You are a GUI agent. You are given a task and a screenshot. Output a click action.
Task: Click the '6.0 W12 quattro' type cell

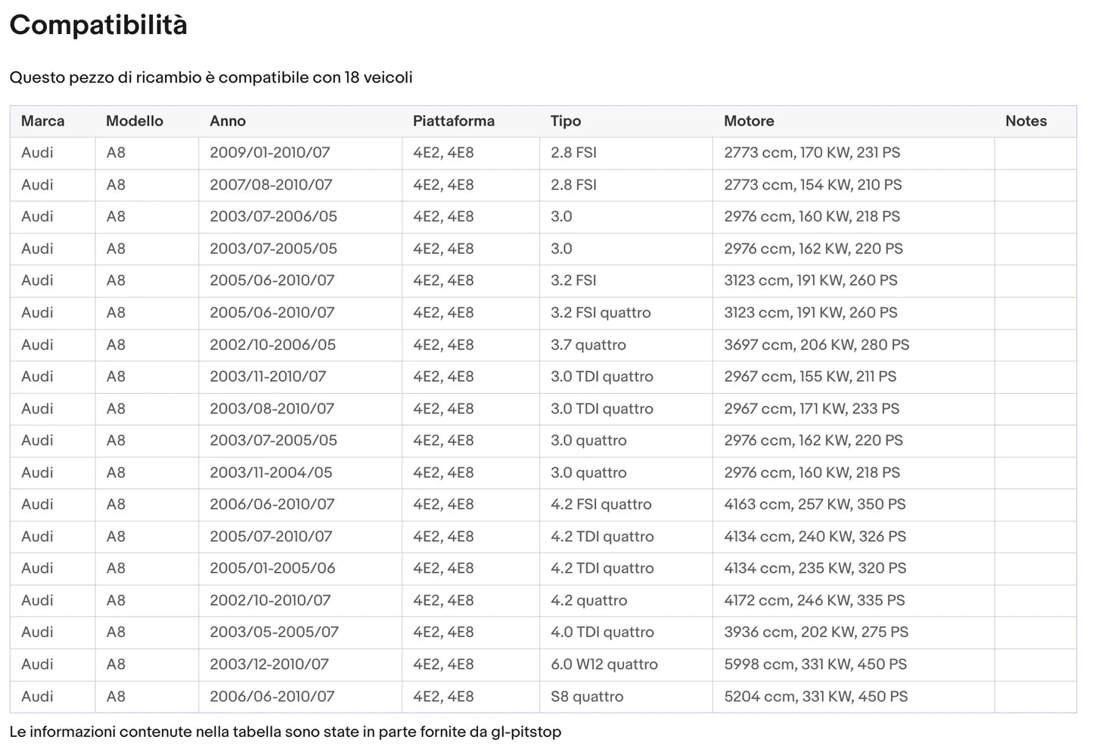[x=604, y=664]
